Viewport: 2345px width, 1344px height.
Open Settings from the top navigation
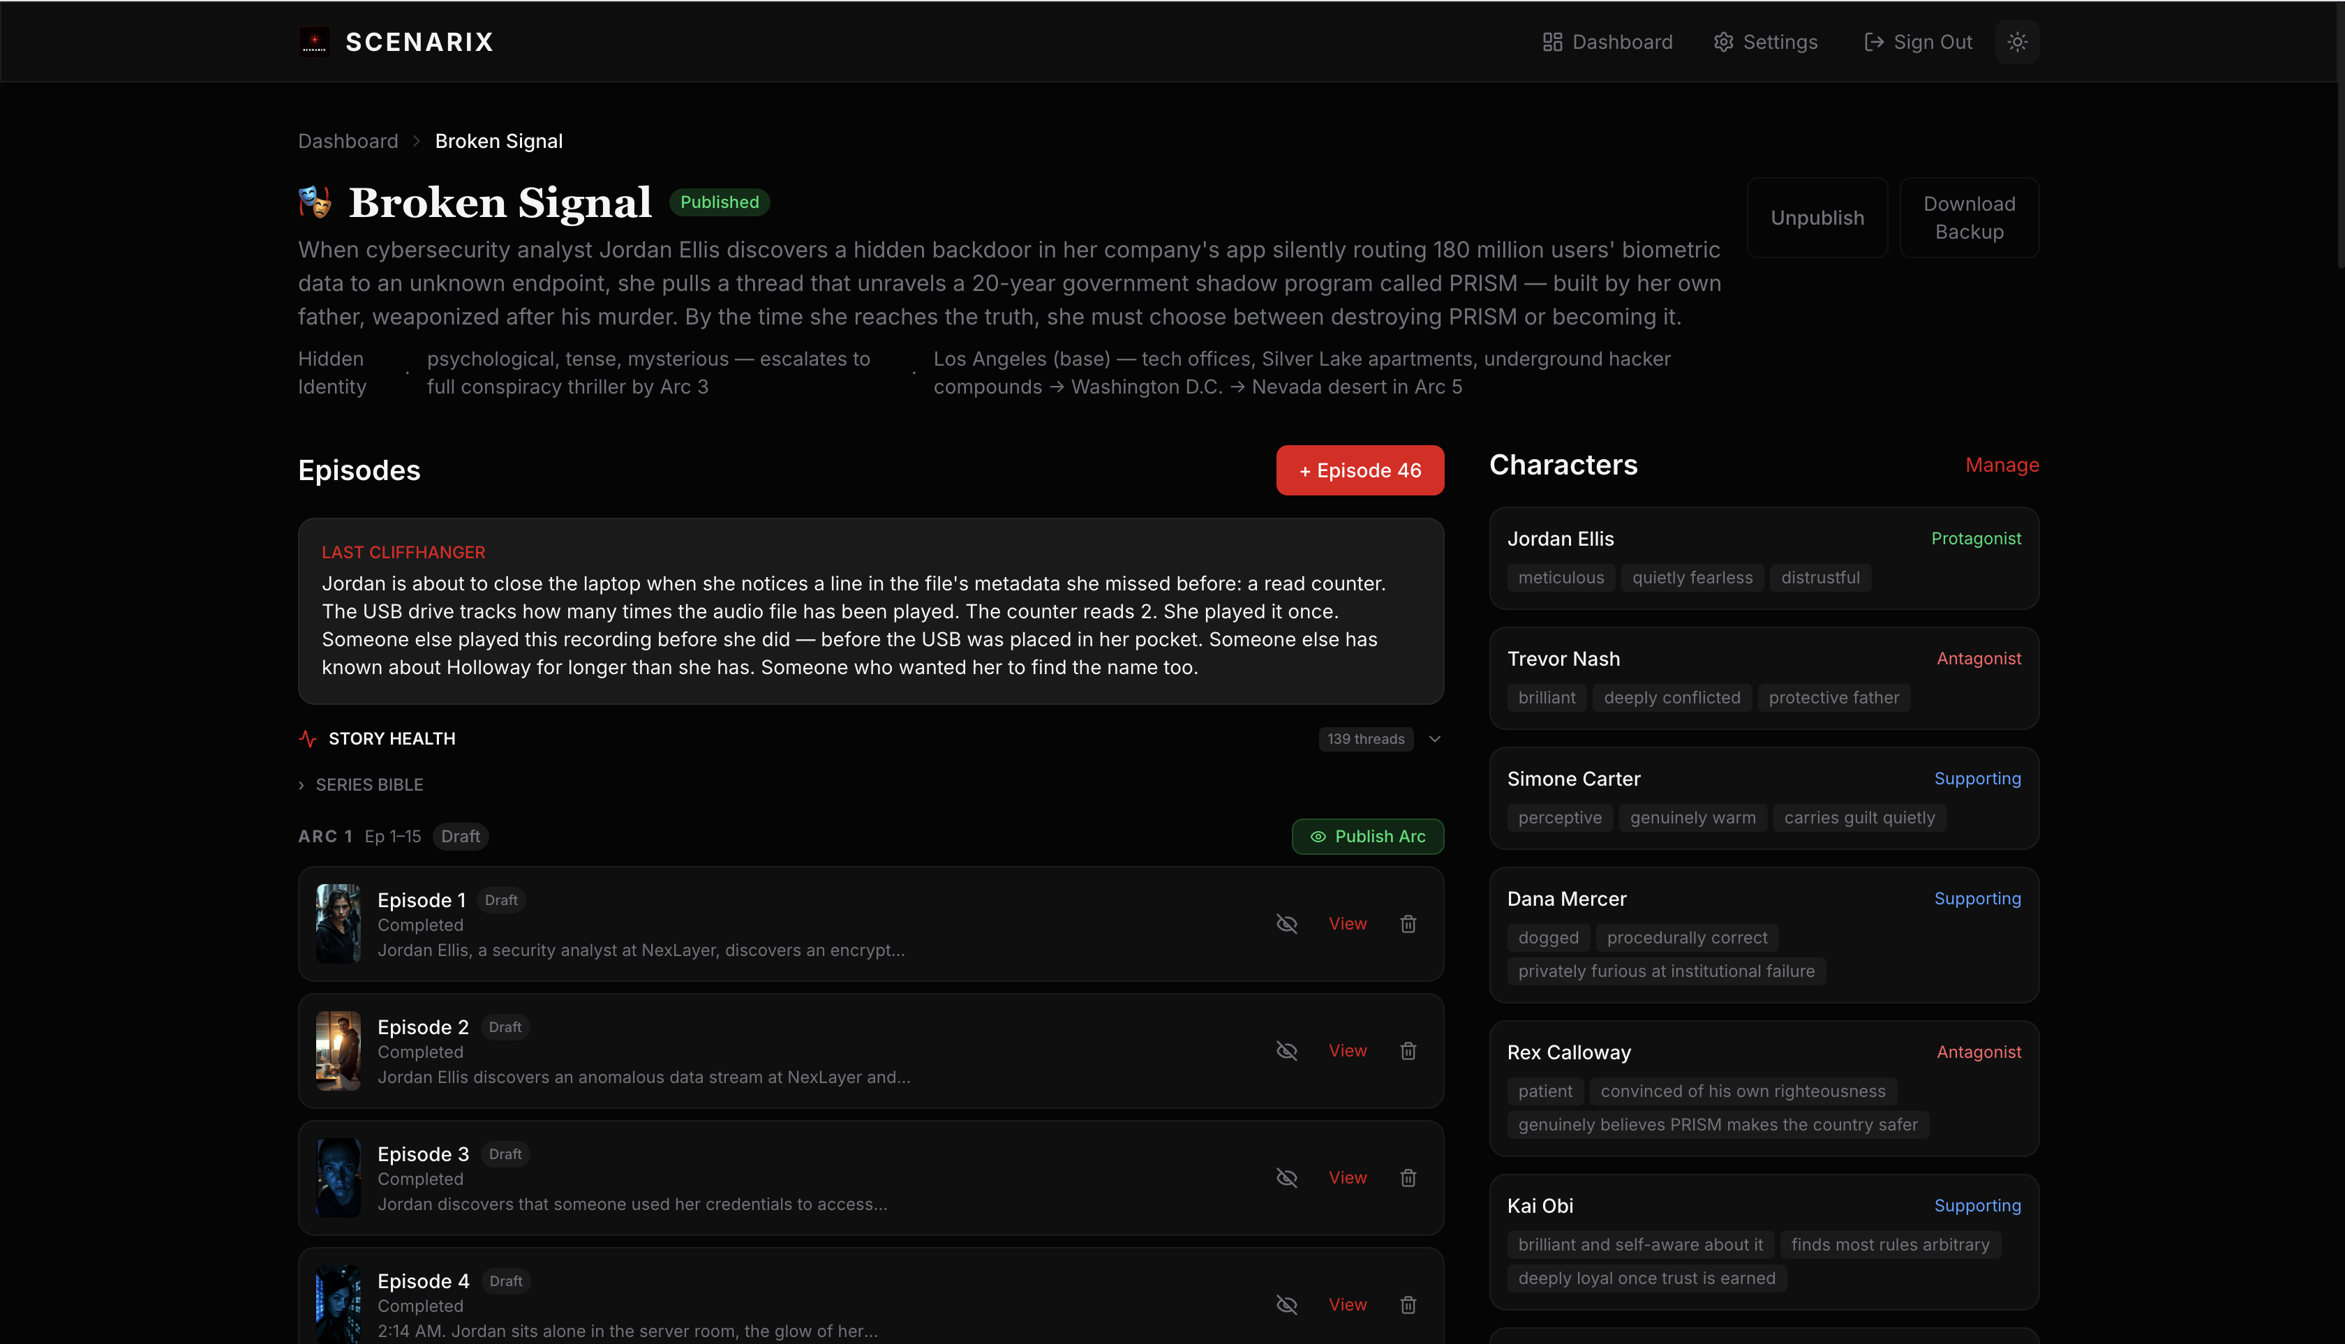(x=1765, y=42)
